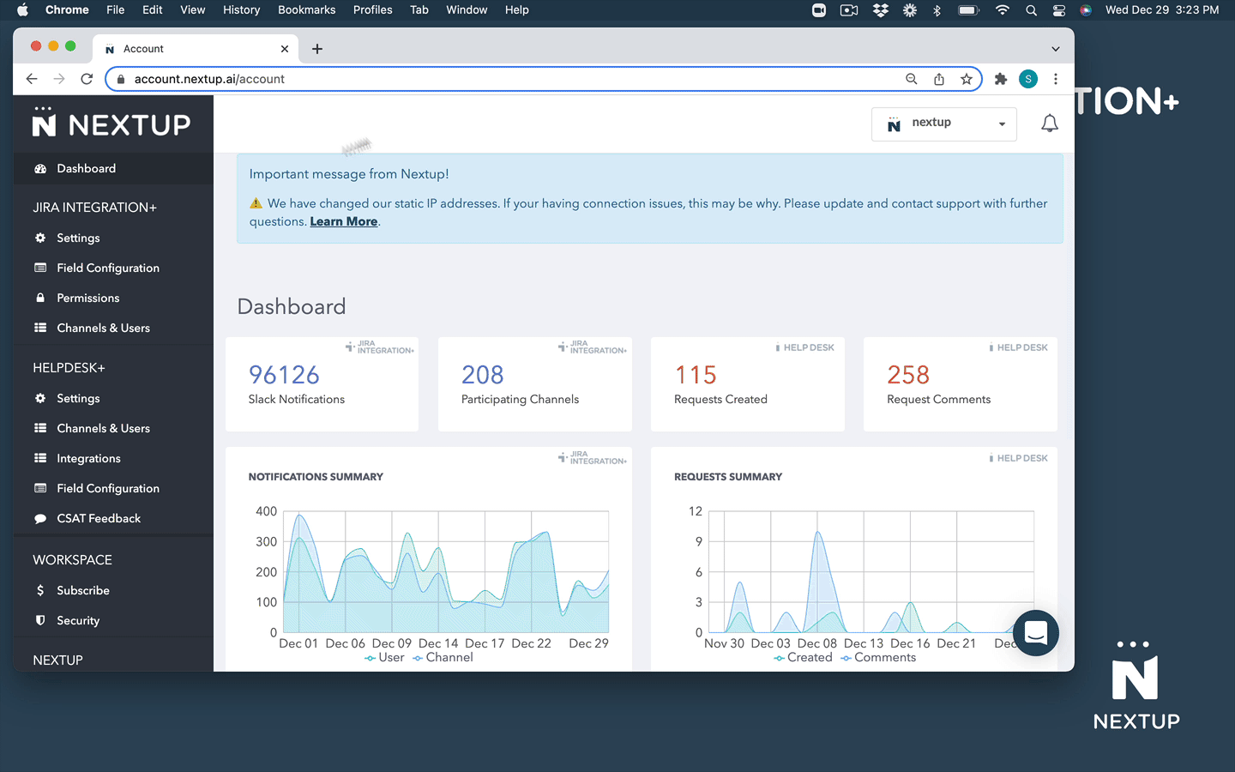Open the Permissions sidebar item
This screenshot has height=772, width=1235.
(x=113, y=298)
